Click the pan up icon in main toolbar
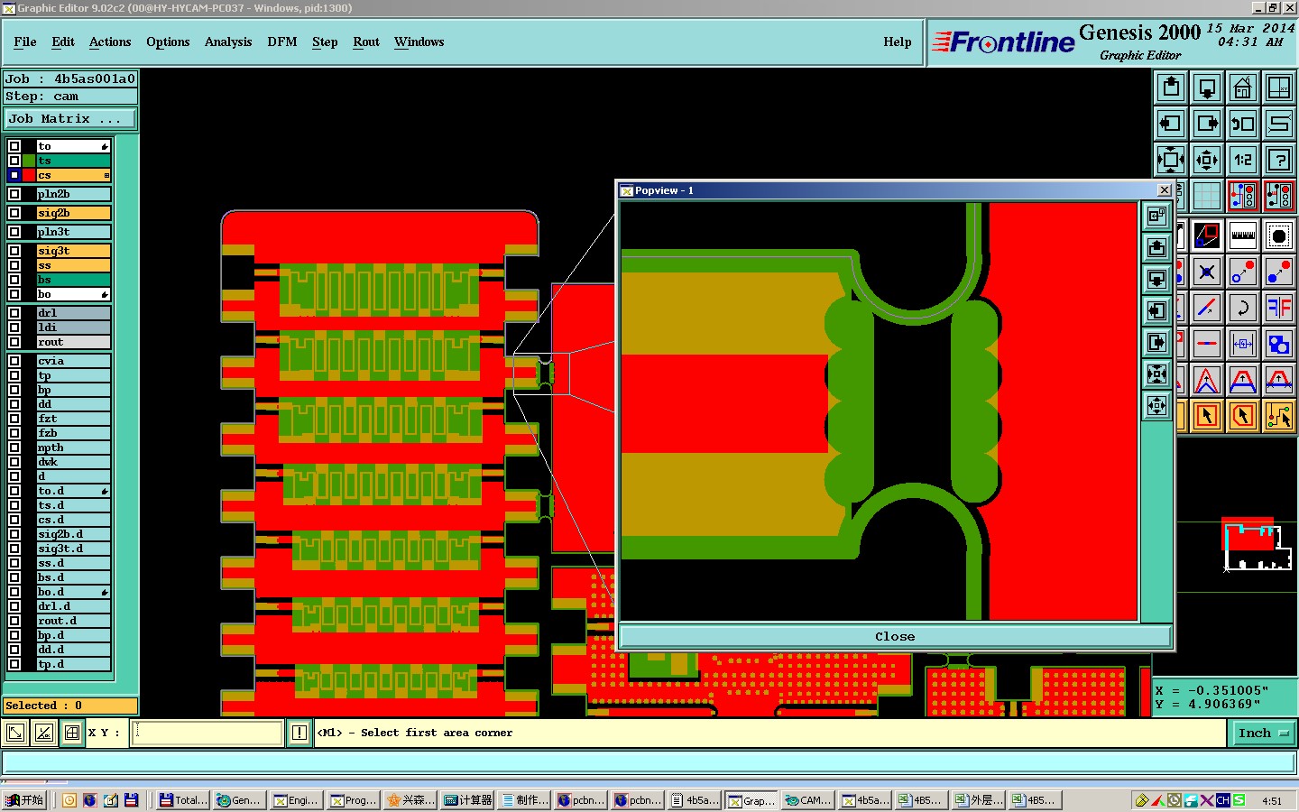 (x=1171, y=88)
